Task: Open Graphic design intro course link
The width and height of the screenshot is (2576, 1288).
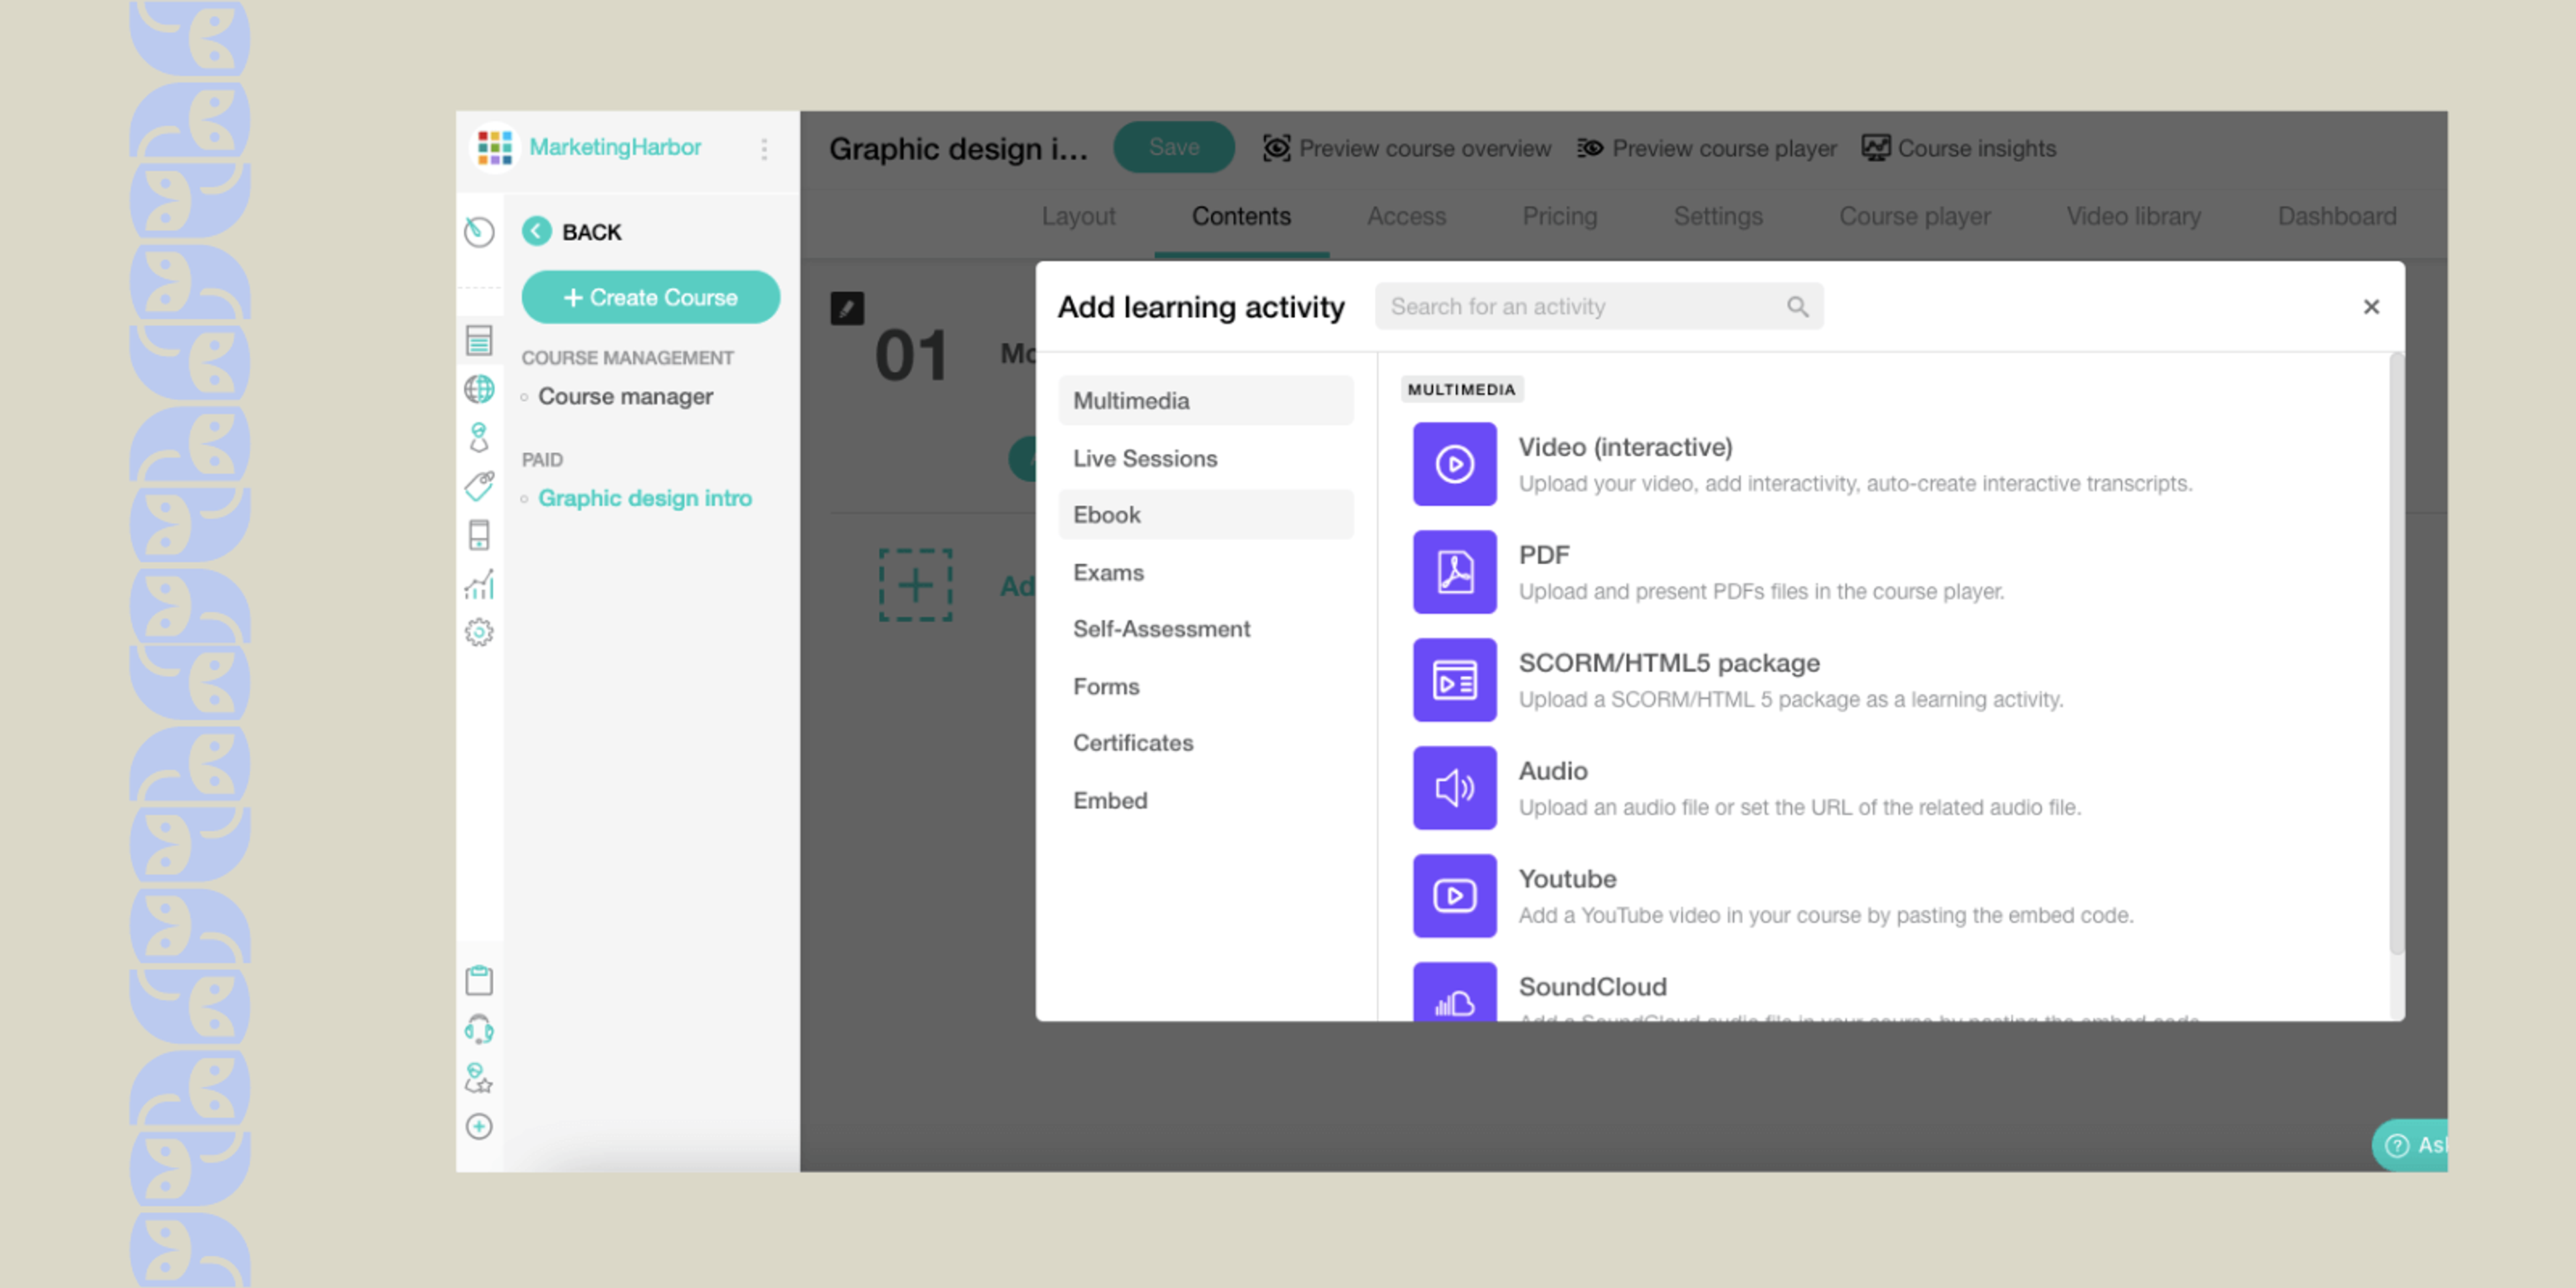Action: [645, 498]
